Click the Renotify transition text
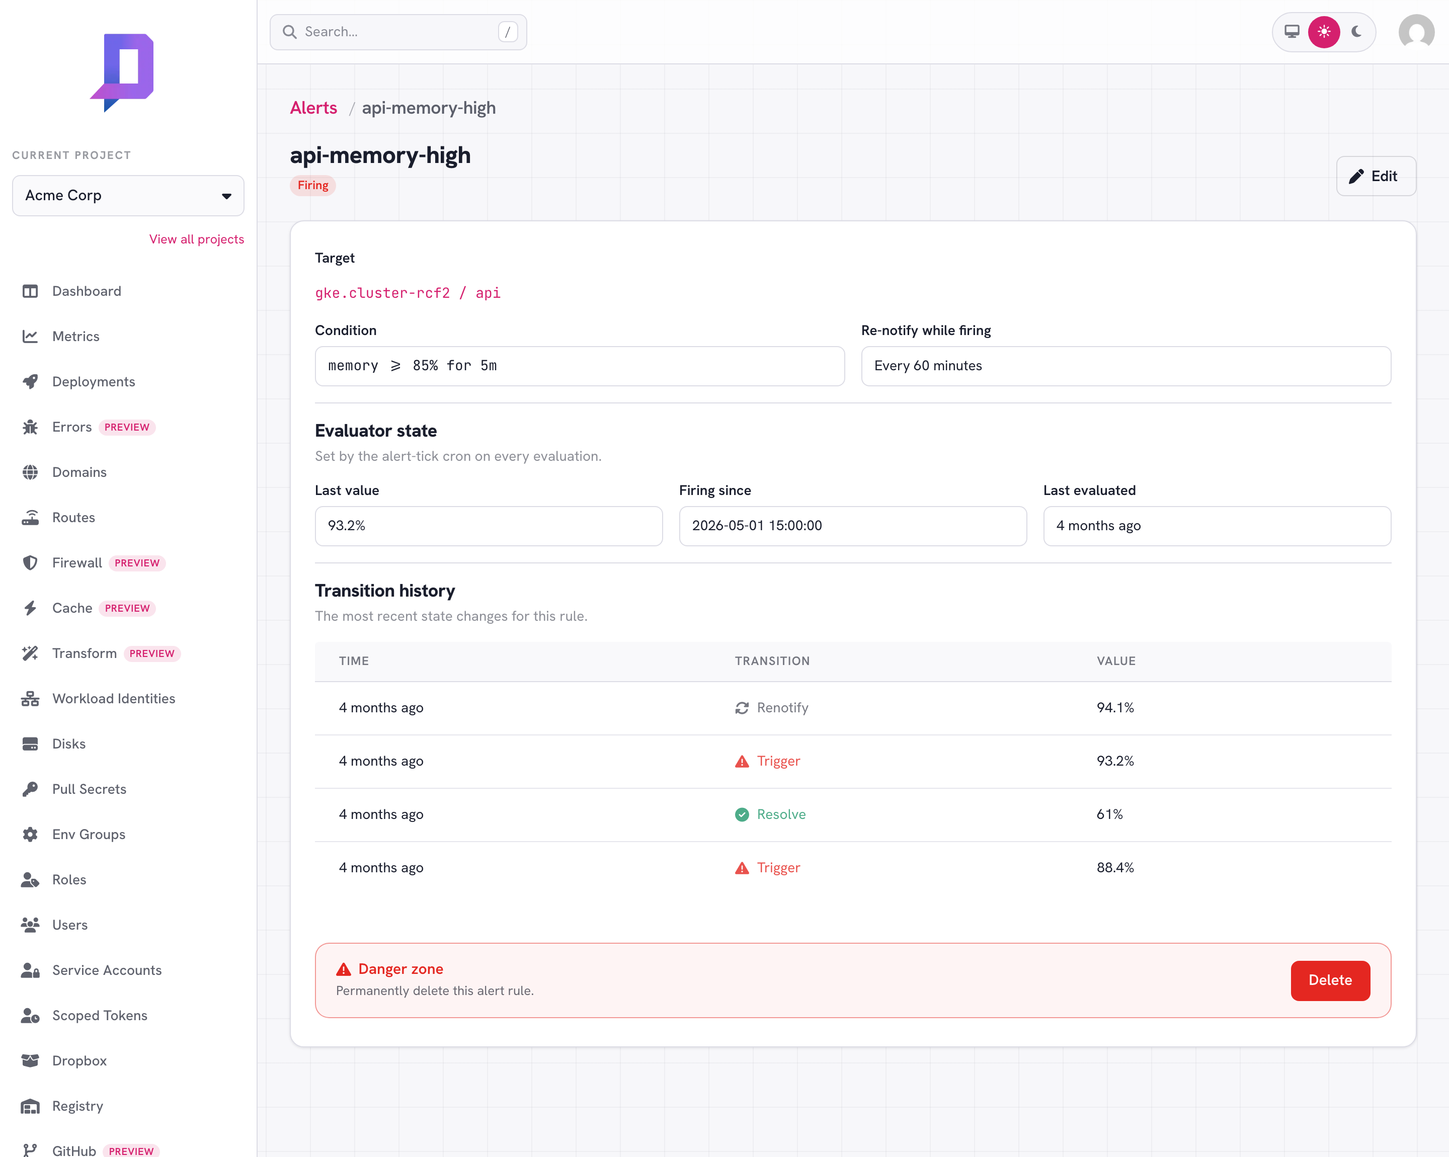The height and width of the screenshot is (1157, 1449). tap(782, 707)
